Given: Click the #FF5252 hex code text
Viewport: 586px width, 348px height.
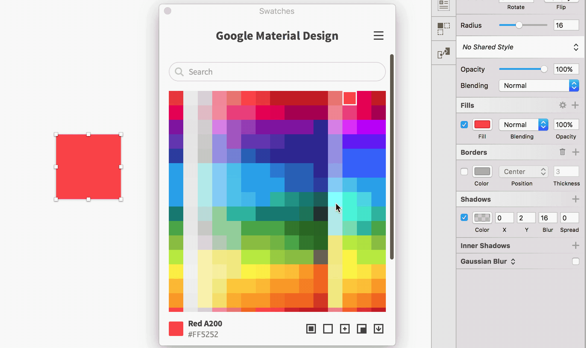Looking at the screenshot, I should point(203,334).
